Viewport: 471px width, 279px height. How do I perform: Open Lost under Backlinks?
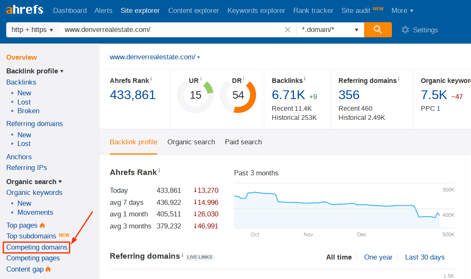point(24,102)
